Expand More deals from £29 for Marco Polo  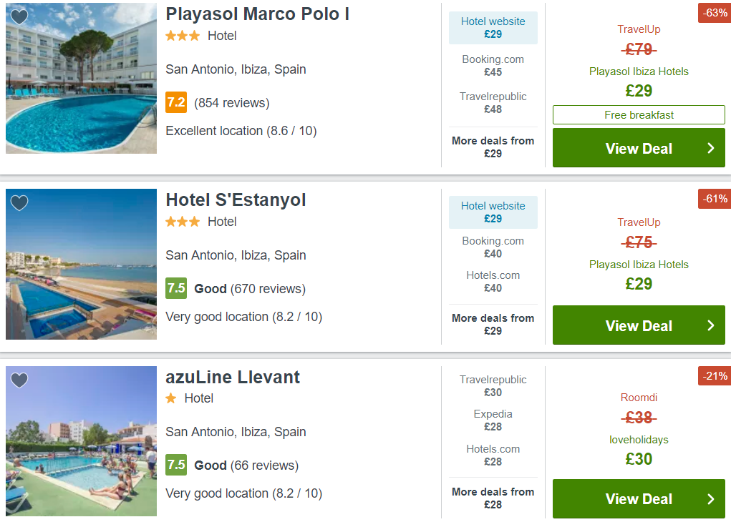493,147
